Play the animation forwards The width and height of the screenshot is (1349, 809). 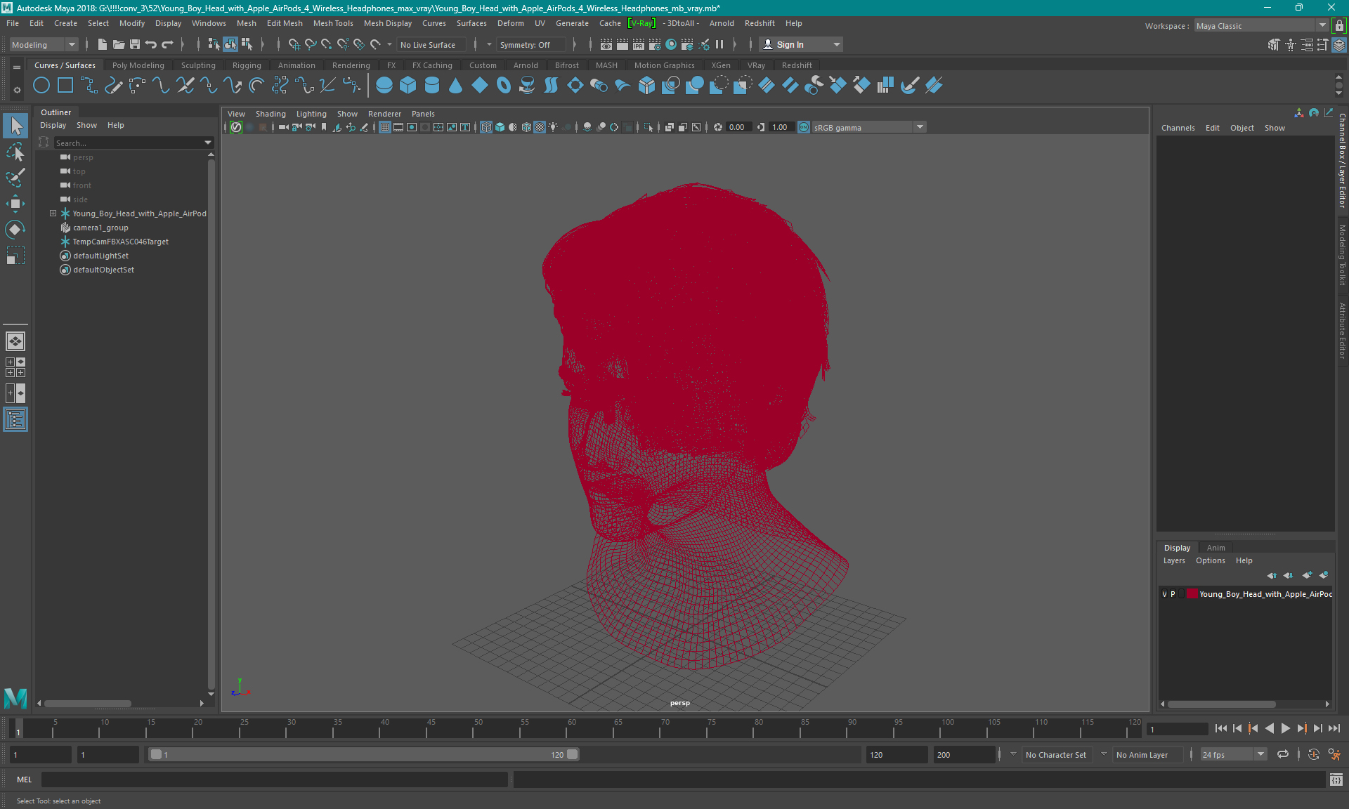point(1285,729)
